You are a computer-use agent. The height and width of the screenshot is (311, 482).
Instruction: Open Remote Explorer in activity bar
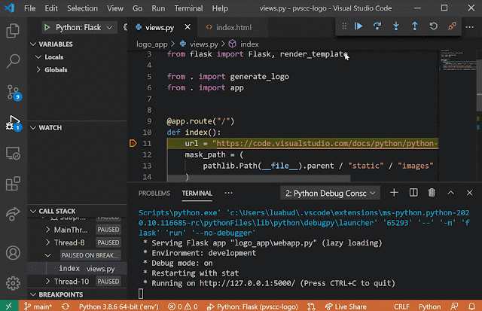tap(13, 153)
